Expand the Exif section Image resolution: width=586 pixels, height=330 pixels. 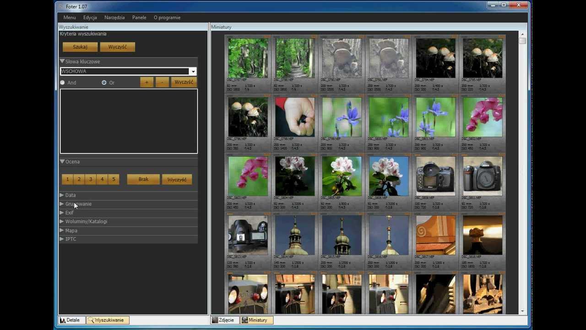tap(62, 213)
